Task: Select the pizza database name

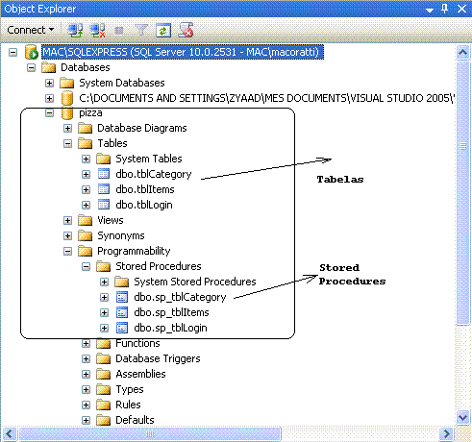Action: [x=90, y=113]
